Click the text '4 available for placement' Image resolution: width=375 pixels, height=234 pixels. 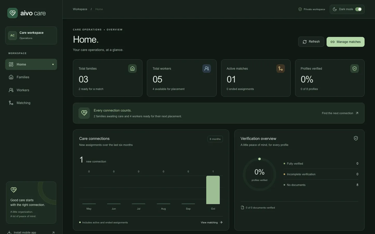[x=168, y=89]
